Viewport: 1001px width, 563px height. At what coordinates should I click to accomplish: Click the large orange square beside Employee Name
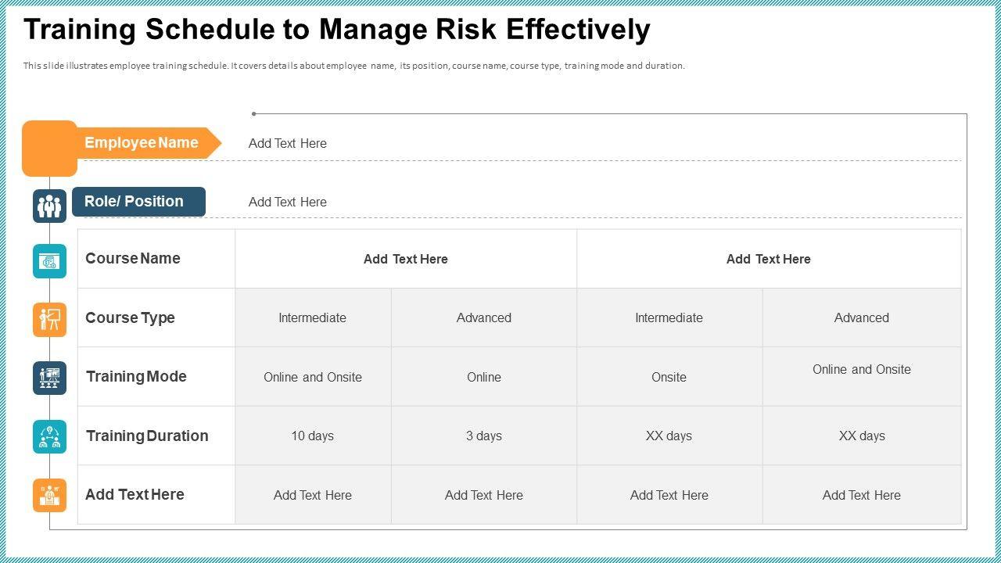[49, 148]
